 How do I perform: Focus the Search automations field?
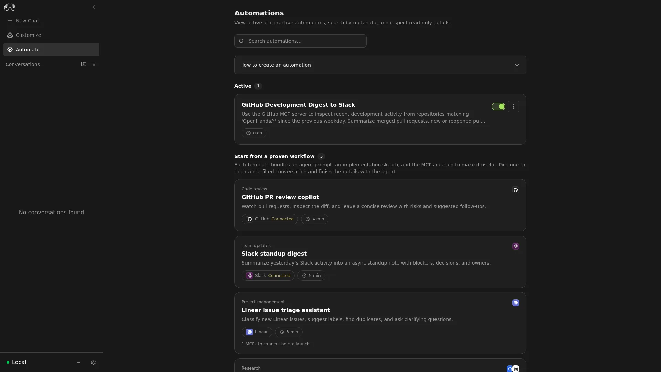(300, 41)
